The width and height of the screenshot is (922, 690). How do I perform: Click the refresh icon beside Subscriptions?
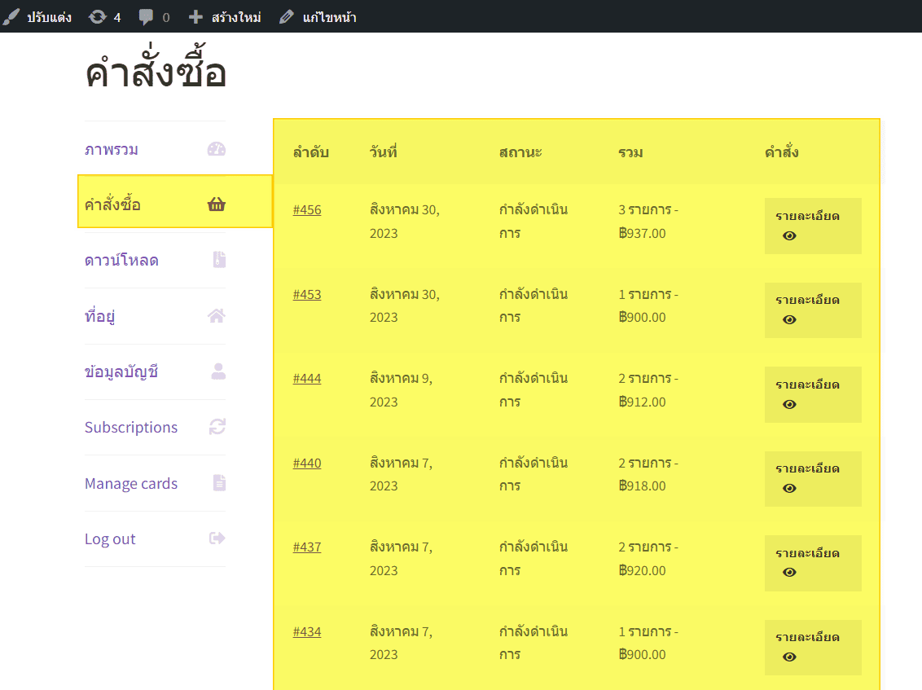pyautogui.click(x=217, y=427)
